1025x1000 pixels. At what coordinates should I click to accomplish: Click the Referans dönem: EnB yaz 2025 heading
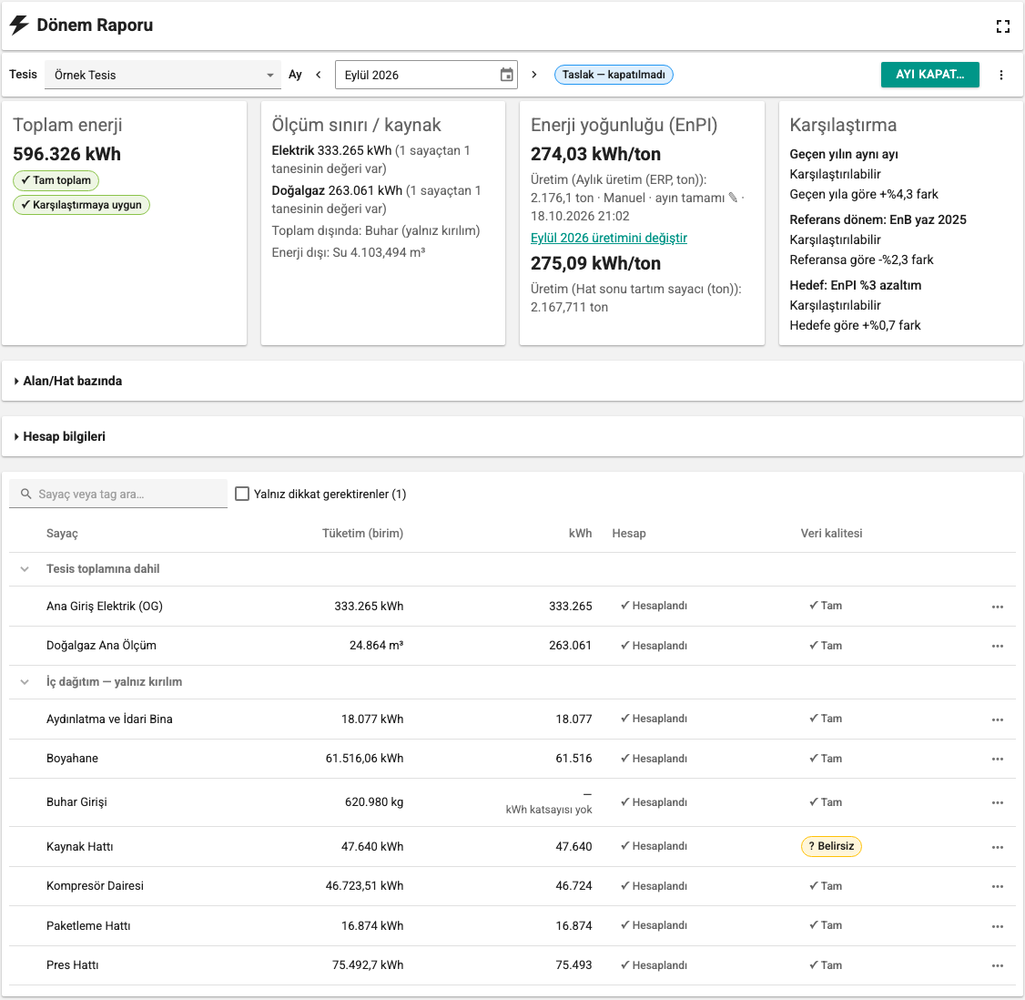pos(878,219)
